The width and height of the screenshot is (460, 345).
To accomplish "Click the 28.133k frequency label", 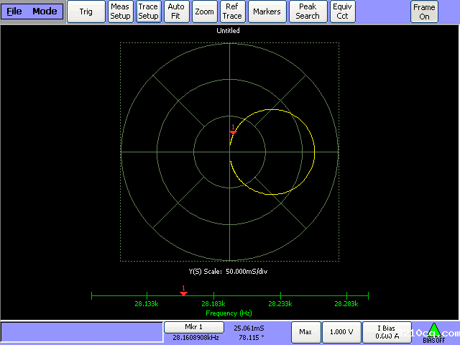I will [147, 304].
